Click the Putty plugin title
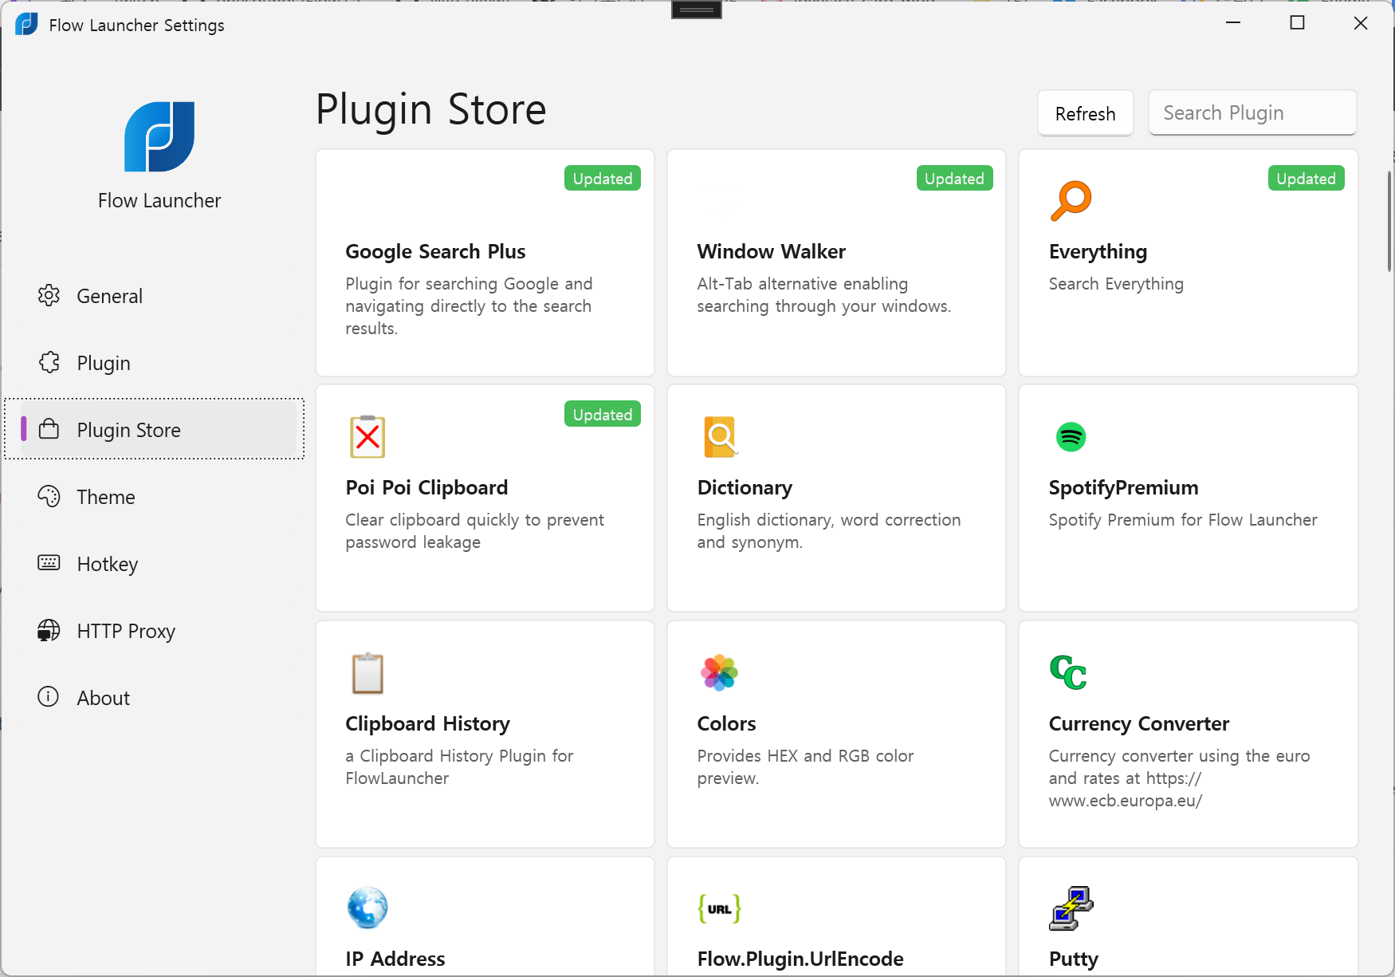The height and width of the screenshot is (977, 1395). tap(1073, 959)
